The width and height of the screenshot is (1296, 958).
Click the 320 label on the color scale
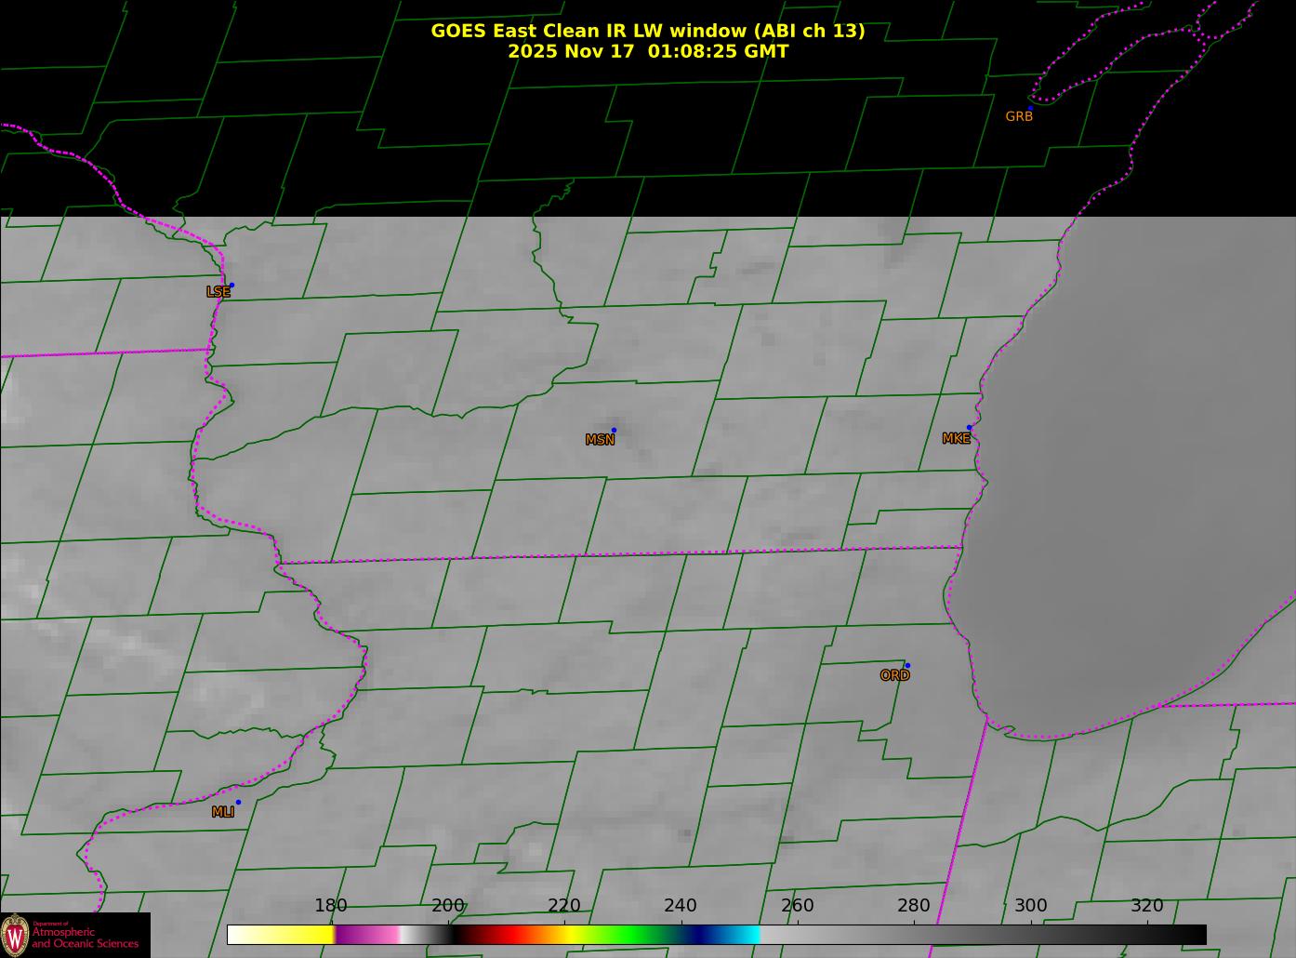click(x=1147, y=906)
